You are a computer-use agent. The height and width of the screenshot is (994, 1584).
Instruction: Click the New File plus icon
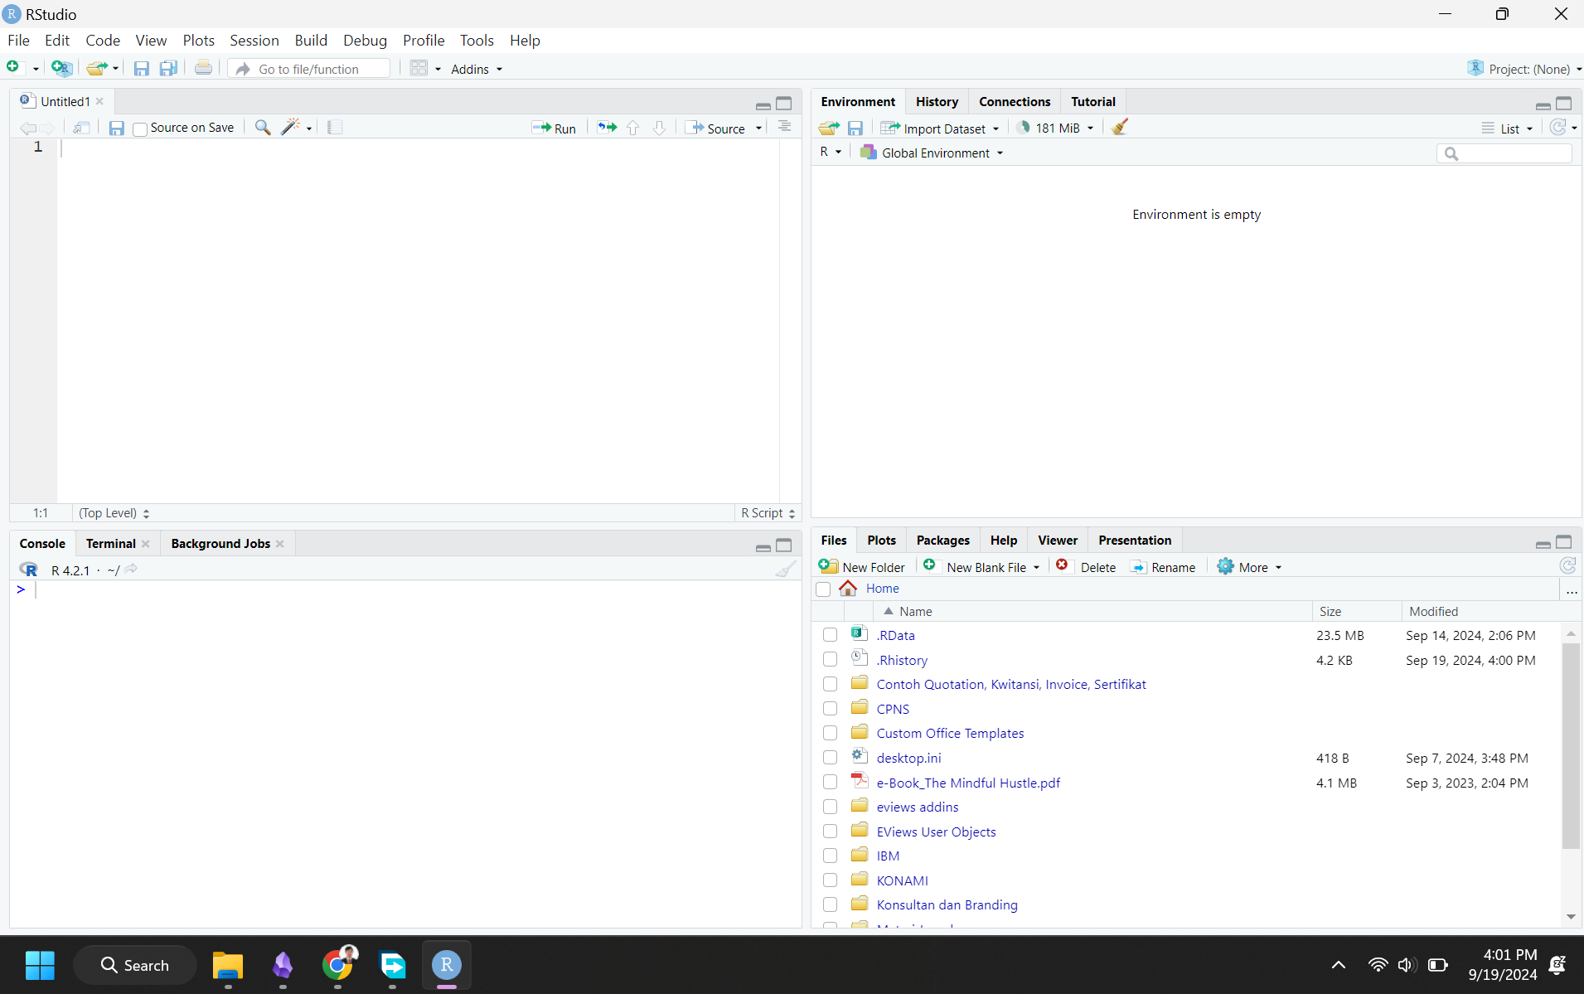[12, 68]
